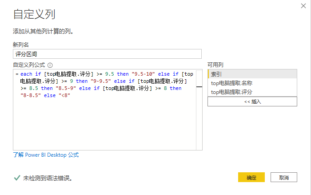Select top电脑提取.评分 in available columns
The width and height of the screenshot is (311, 195).
252,92
